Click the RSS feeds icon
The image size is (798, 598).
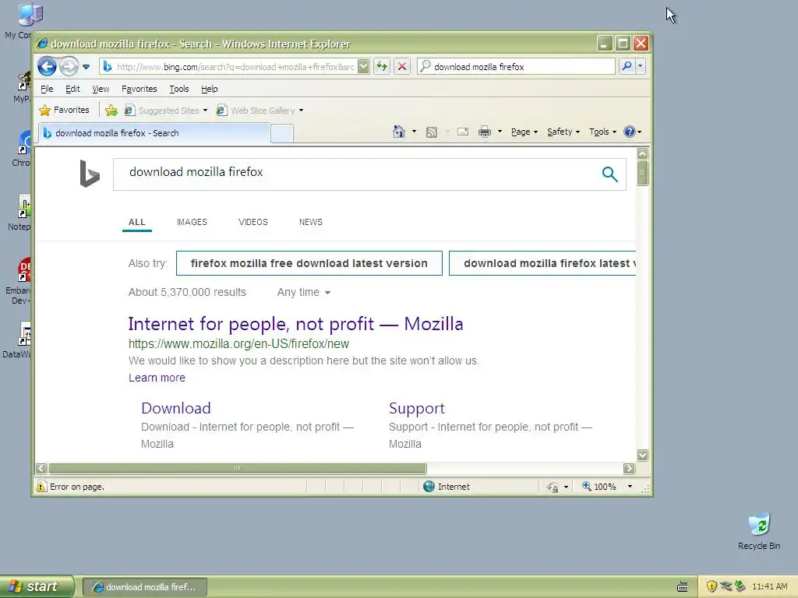(432, 132)
